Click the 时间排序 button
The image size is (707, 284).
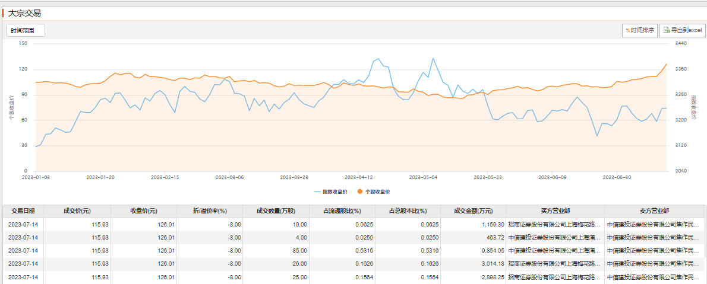point(639,31)
